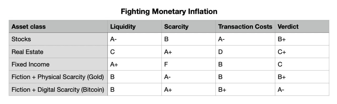
Task: Select the Liquidity column header
Action: coord(135,27)
